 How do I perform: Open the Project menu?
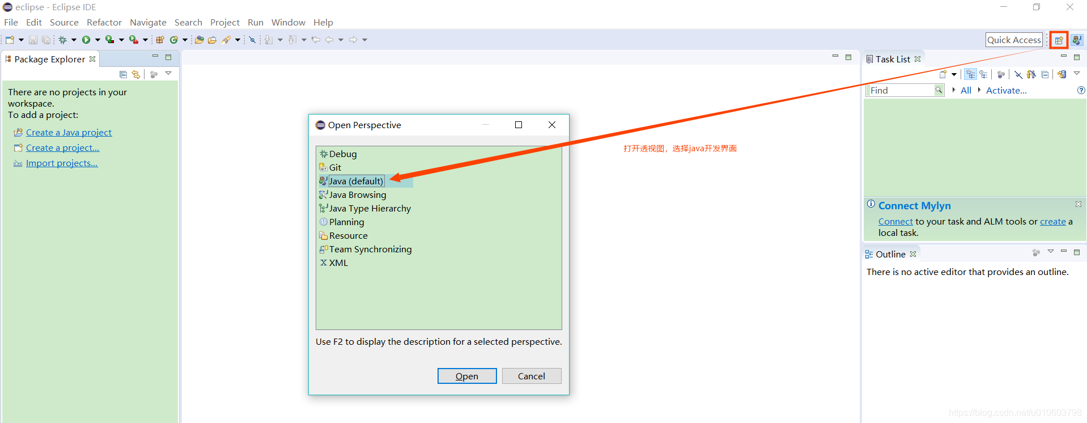(x=225, y=22)
